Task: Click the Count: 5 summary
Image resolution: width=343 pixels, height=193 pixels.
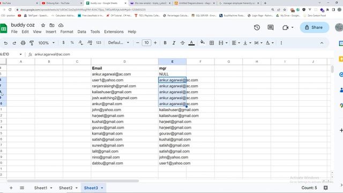Action: pos(309,188)
